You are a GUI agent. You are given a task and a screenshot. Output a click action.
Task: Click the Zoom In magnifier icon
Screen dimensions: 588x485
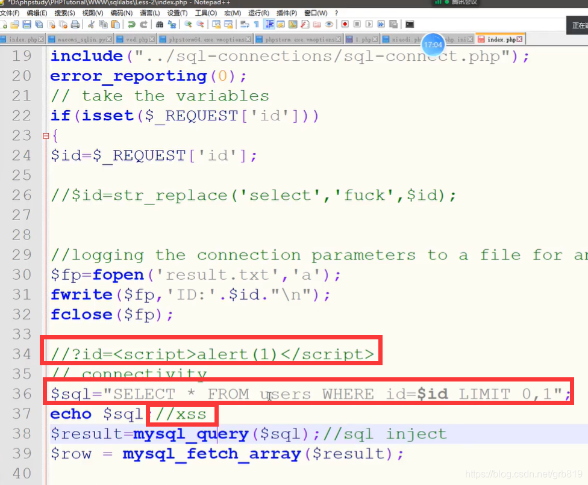(x=188, y=25)
